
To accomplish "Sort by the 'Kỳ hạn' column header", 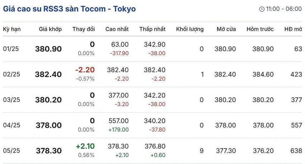I will [x=11, y=29].
